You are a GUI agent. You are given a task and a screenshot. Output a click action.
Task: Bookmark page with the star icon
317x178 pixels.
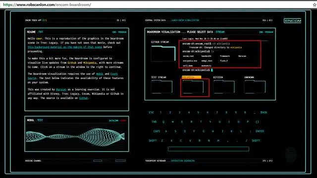[315, 4]
